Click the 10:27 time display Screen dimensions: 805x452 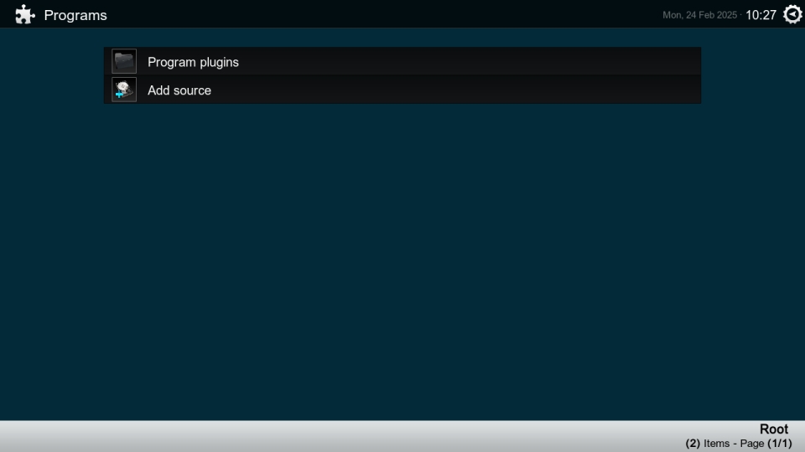[x=761, y=15]
